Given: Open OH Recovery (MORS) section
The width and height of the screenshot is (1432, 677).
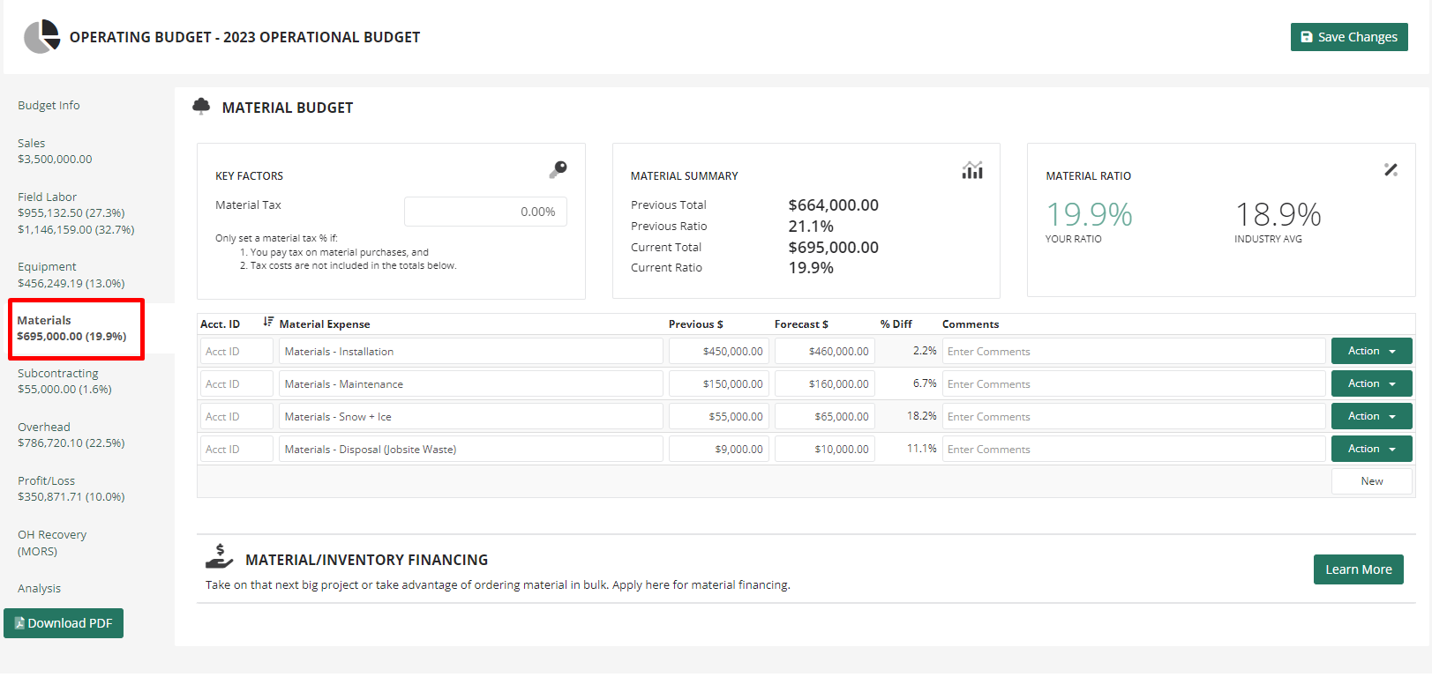Looking at the screenshot, I should [52, 543].
